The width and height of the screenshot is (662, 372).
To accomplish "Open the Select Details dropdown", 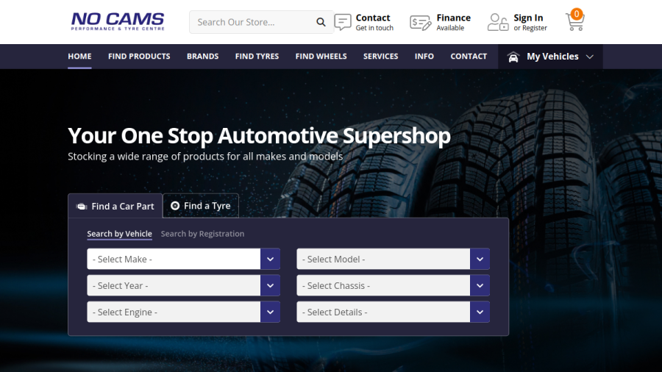I will [393, 312].
